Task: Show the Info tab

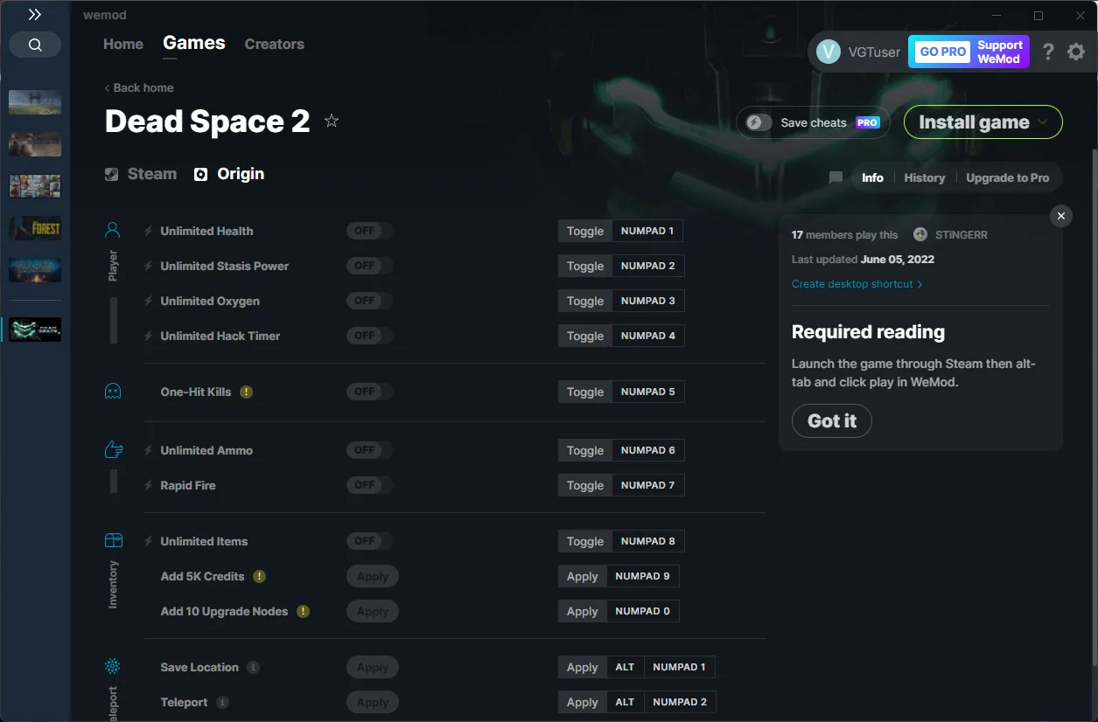Action: [872, 177]
